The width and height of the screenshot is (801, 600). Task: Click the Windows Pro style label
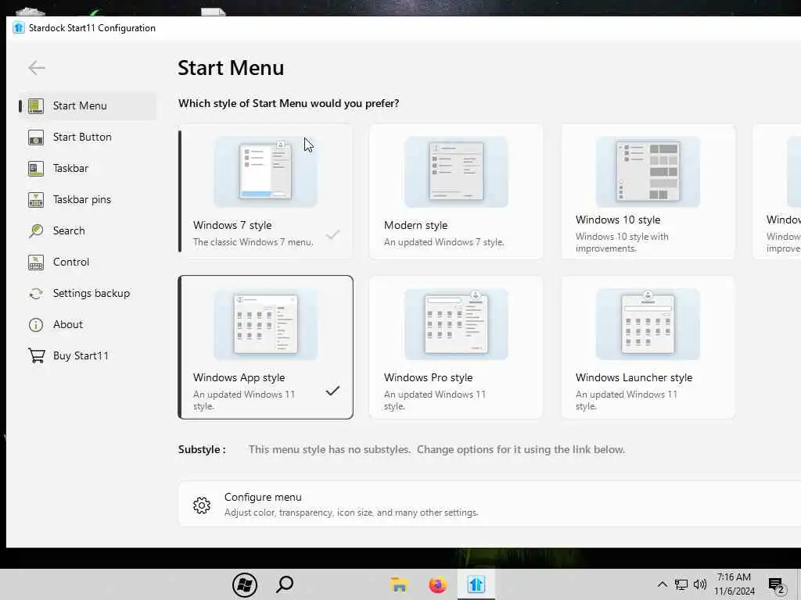(x=428, y=377)
